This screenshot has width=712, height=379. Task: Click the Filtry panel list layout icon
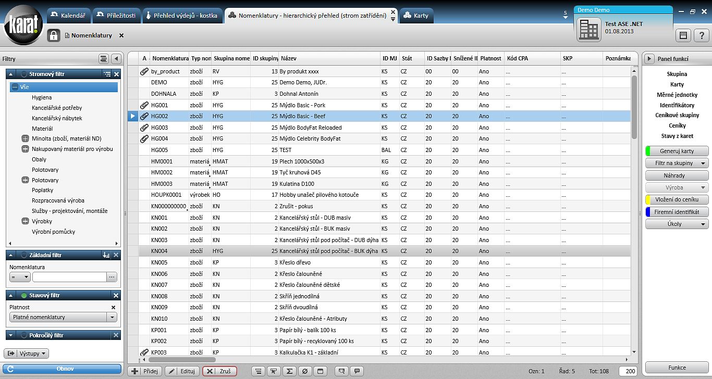(x=103, y=59)
